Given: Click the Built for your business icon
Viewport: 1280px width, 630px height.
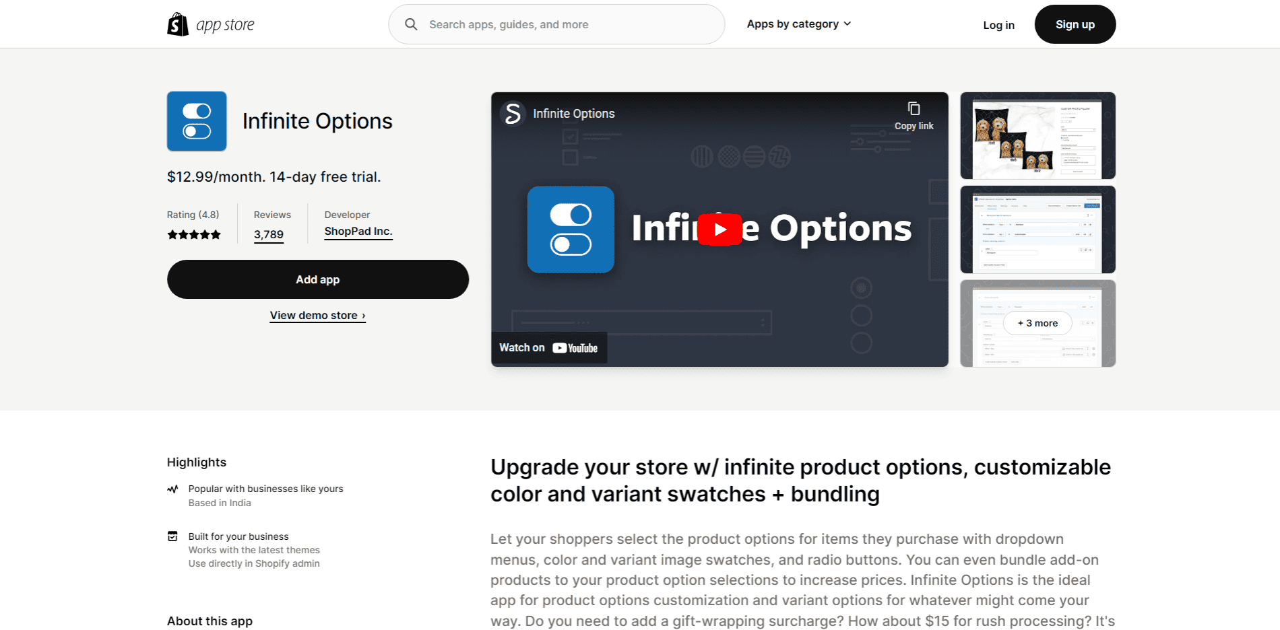Looking at the screenshot, I should pos(172,536).
